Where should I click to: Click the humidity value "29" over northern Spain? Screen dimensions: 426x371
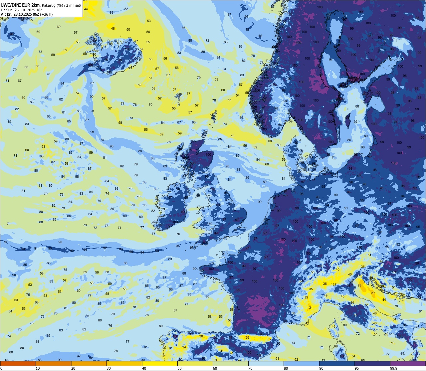pos(247,337)
